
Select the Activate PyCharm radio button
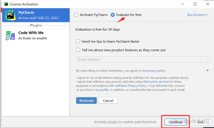tap(76, 15)
